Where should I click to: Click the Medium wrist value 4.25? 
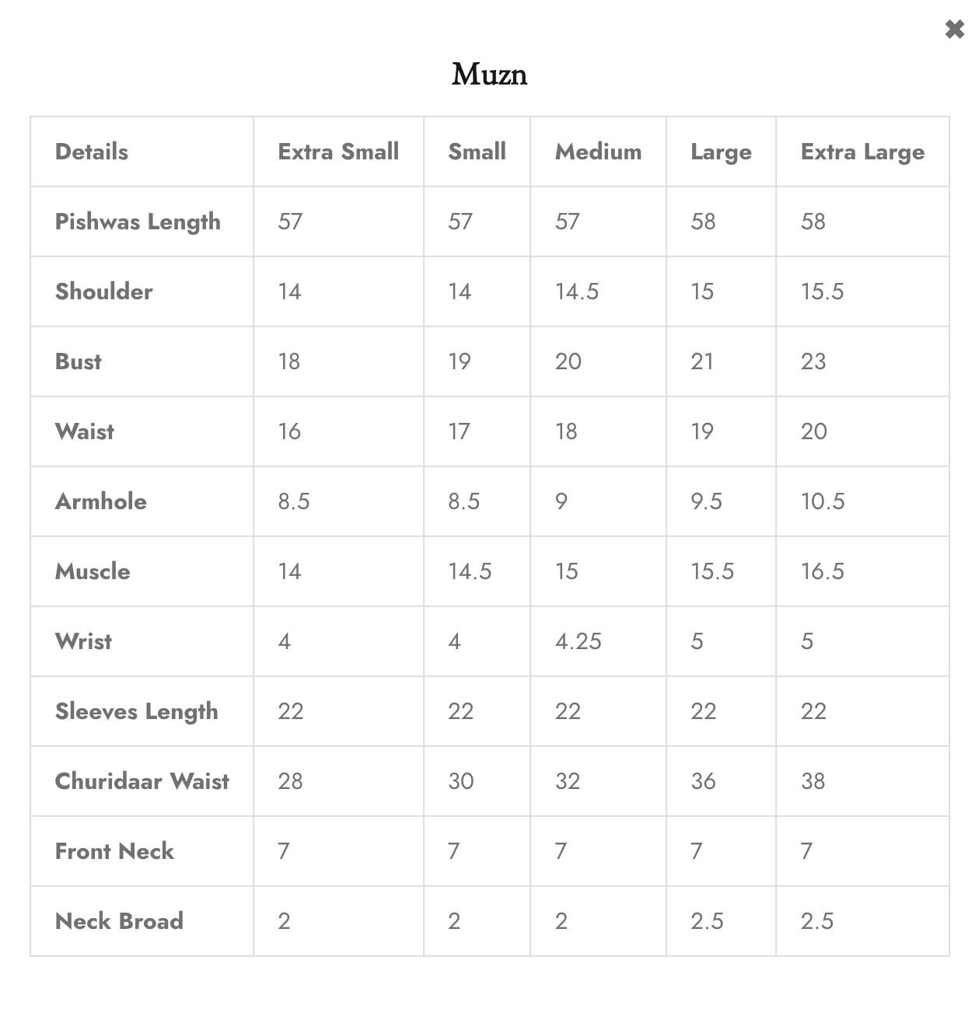point(578,641)
